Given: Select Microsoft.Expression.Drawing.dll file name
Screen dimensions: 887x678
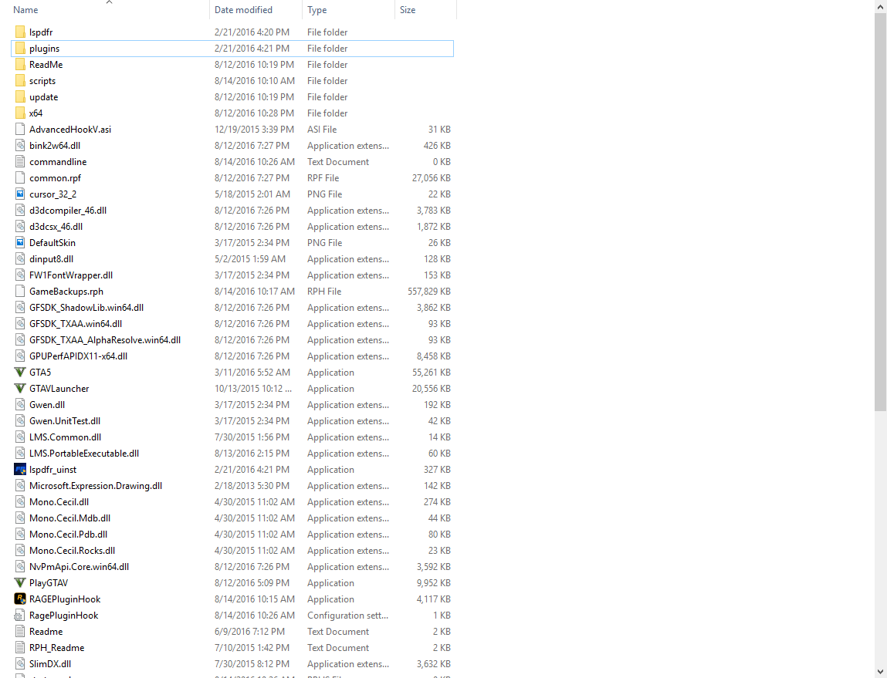Looking at the screenshot, I should tap(96, 486).
